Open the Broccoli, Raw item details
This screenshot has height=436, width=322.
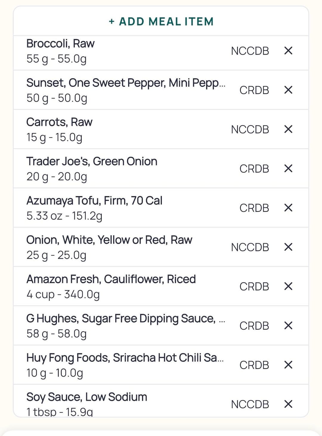pos(89,51)
